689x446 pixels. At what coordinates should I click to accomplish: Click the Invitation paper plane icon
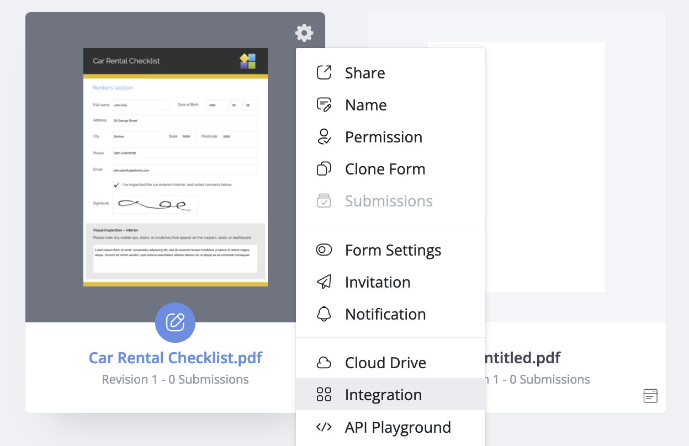click(324, 282)
